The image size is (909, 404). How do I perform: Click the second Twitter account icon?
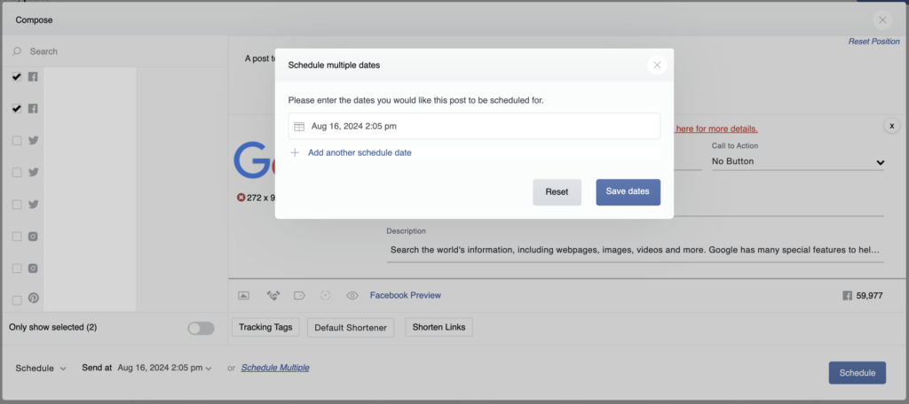point(33,172)
